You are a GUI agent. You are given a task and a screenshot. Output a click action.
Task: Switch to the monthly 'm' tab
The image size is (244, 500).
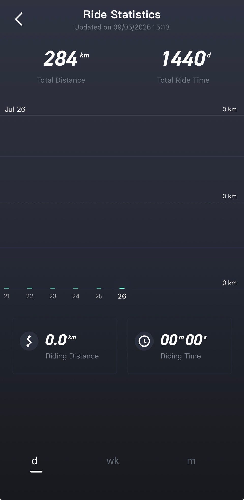point(191,461)
